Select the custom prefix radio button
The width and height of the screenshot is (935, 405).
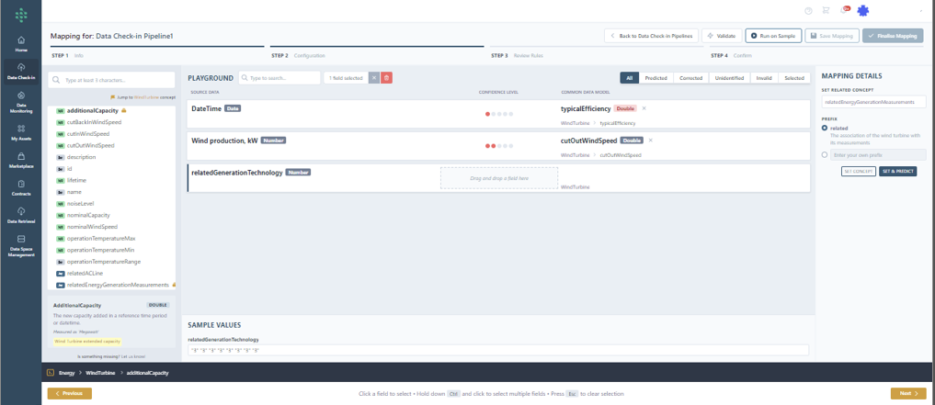click(x=825, y=155)
